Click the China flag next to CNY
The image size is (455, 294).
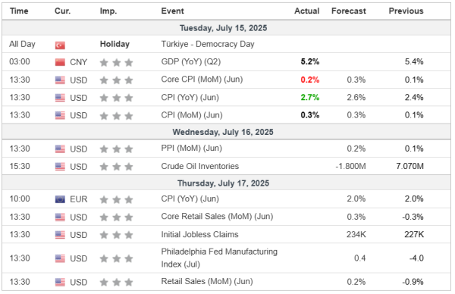point(60,62)
